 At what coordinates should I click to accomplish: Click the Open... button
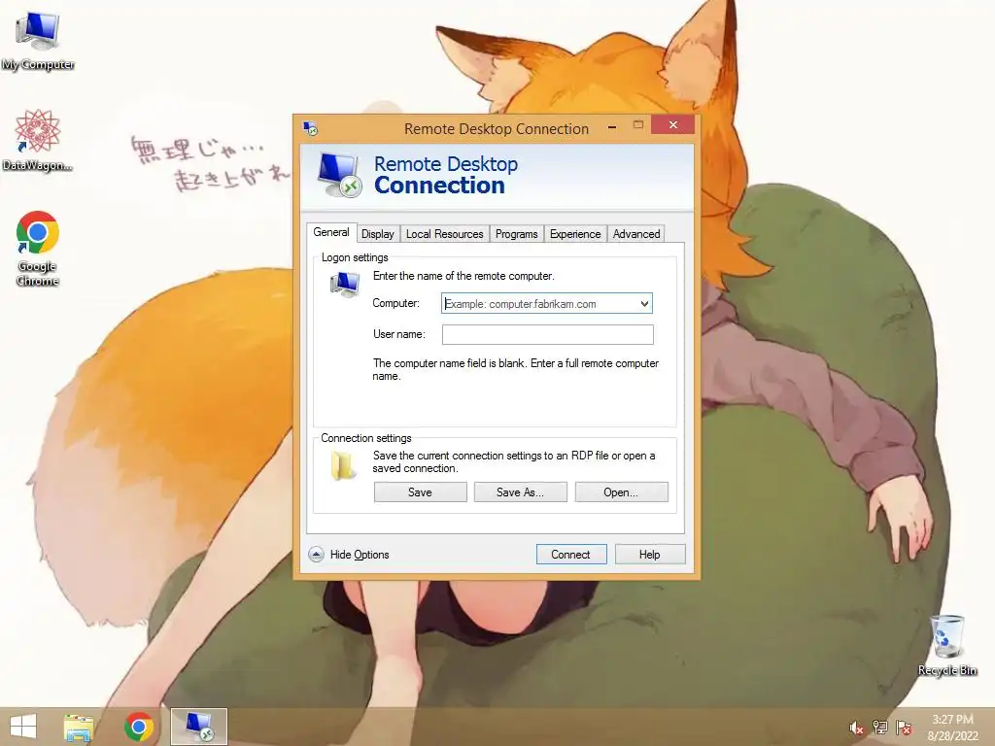(x=621, y=492)
